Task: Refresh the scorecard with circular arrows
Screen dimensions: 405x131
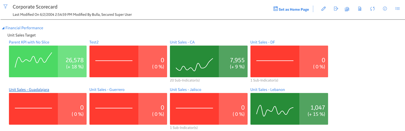Action: tap(372, 9)
